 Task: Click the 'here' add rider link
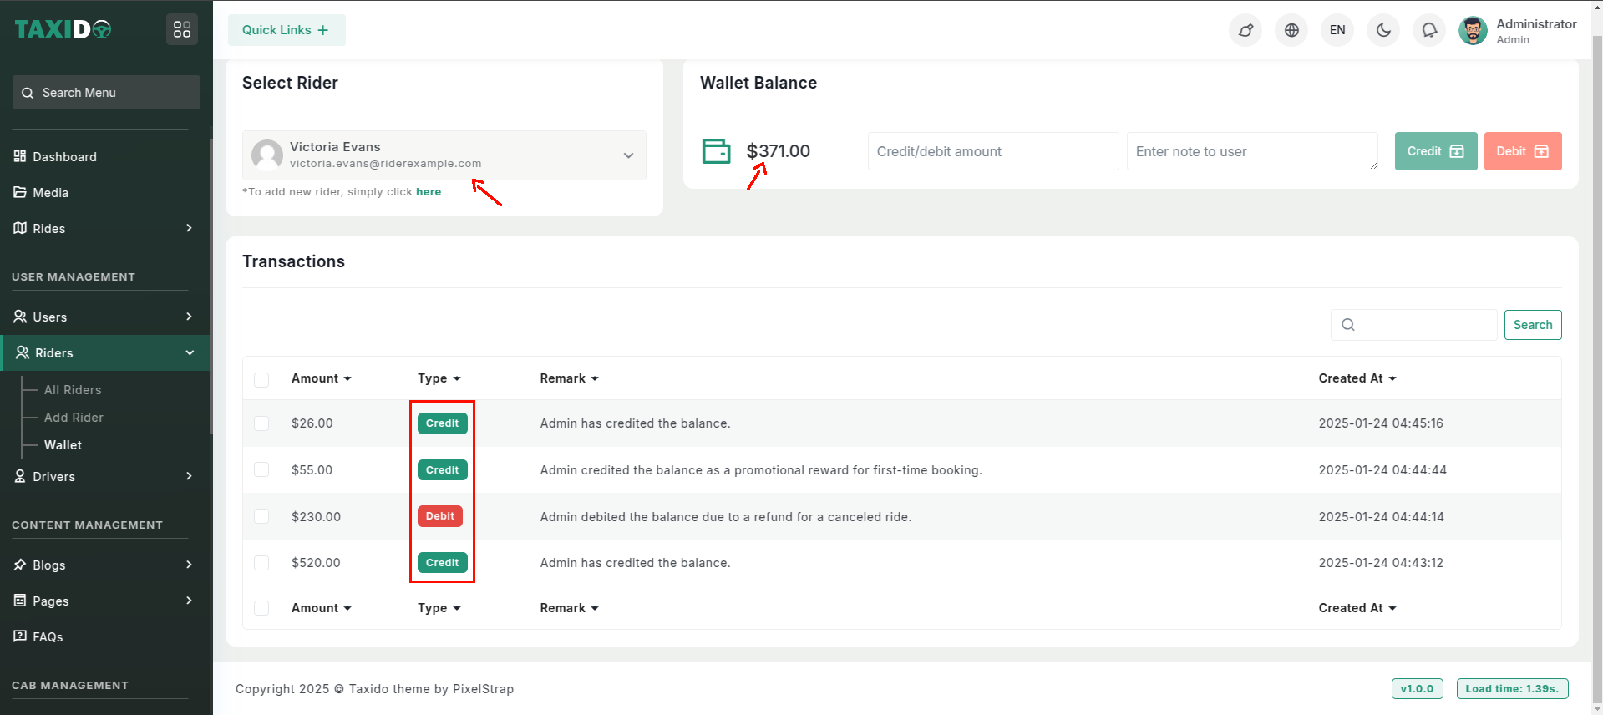429,192
